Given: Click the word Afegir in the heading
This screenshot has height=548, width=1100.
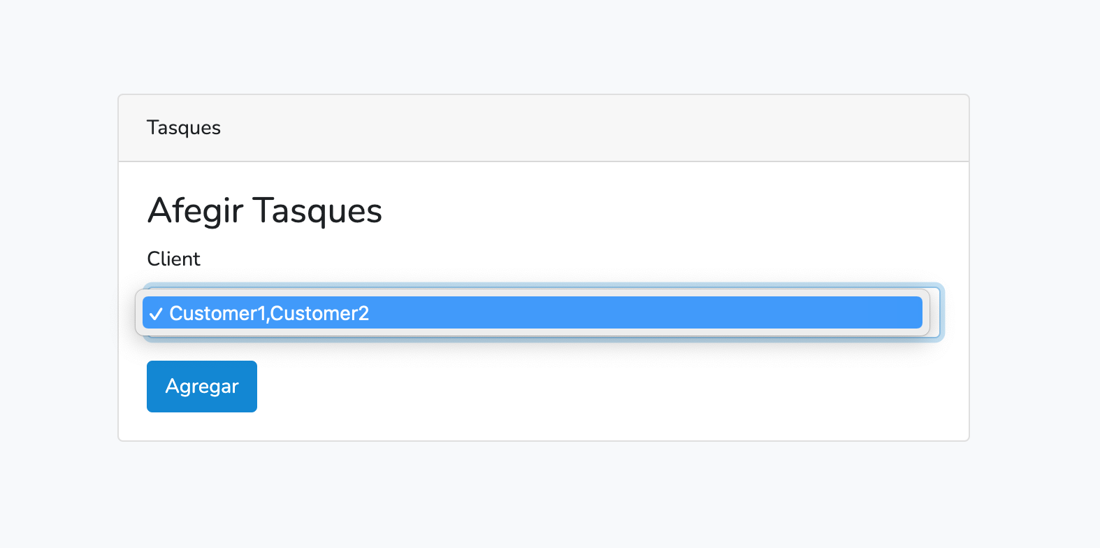Looking at the screenshot, I should tap(196, 210).
